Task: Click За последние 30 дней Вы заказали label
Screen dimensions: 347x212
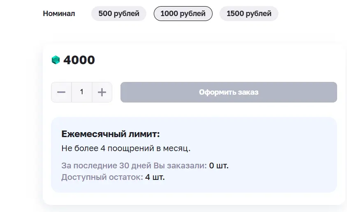Action: click(134, 165)
